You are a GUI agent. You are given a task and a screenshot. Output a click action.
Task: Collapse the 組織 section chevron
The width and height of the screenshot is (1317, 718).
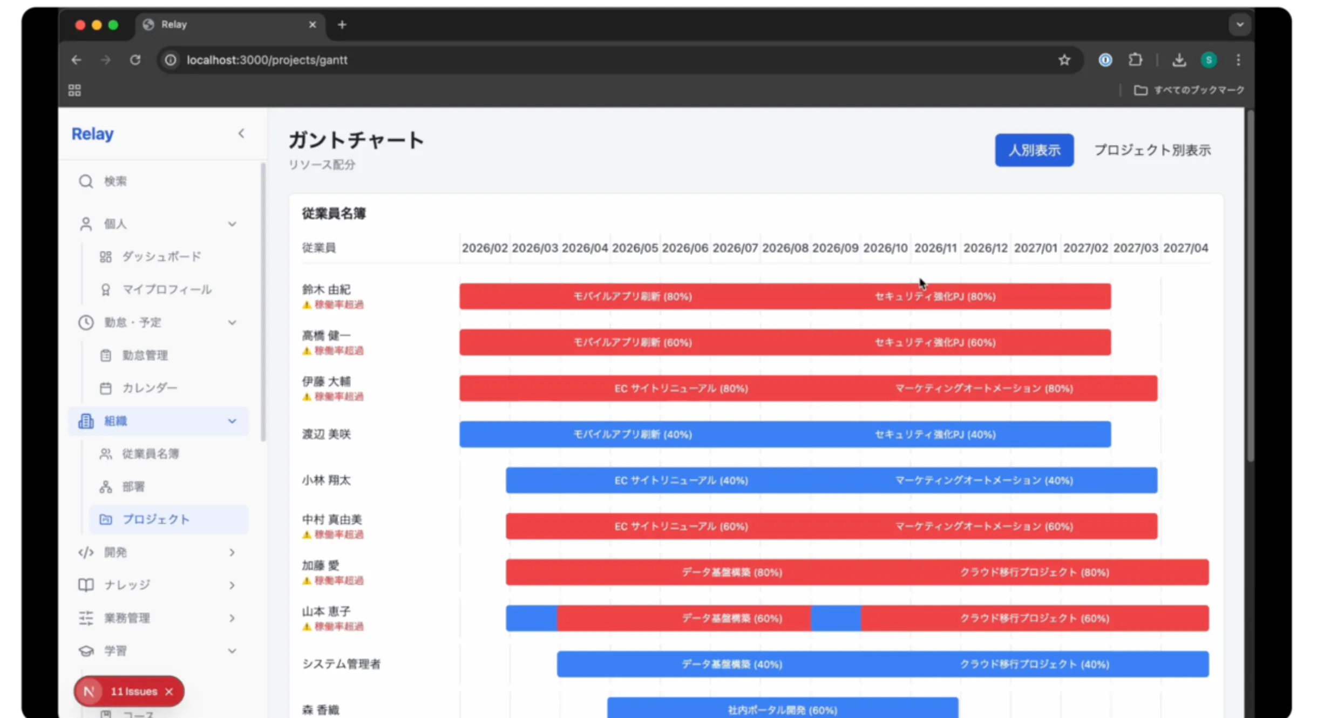click(x=232, y=421)
